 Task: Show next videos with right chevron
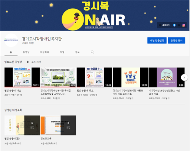tap(184, 78)
